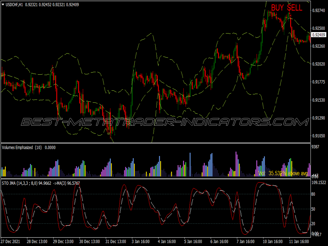328x246 pixels.
Task: Click the 27 Dec 2021 time axis label
Action: 11,241
